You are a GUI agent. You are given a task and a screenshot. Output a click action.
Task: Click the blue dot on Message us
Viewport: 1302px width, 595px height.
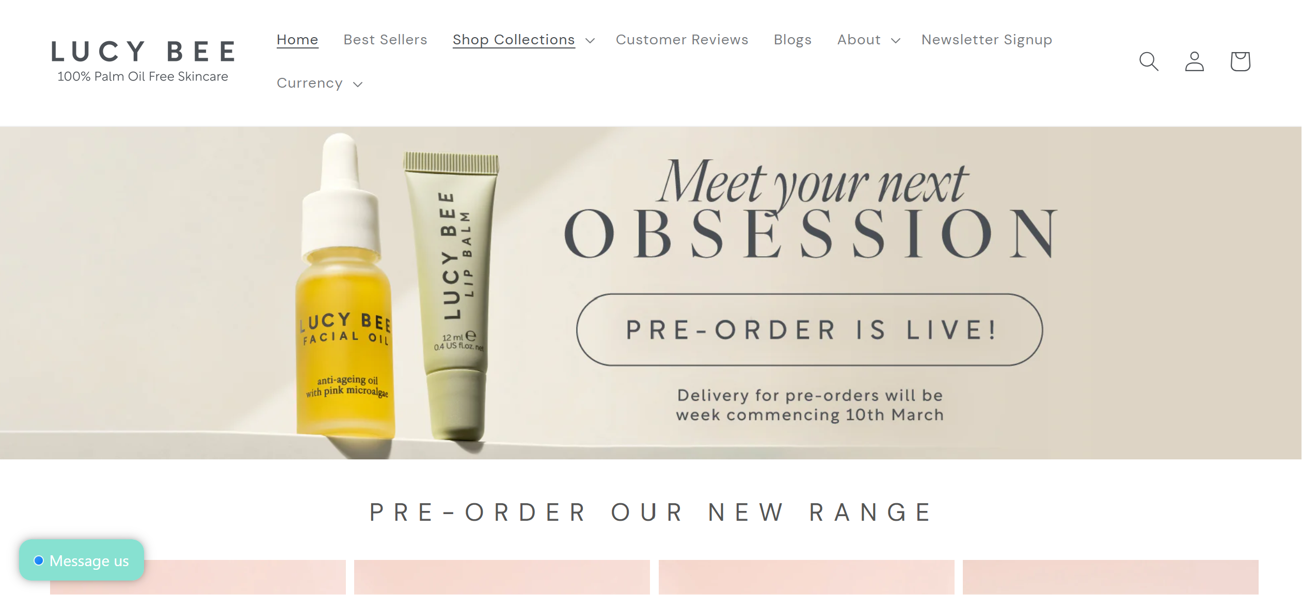click(x=39, y=560)
